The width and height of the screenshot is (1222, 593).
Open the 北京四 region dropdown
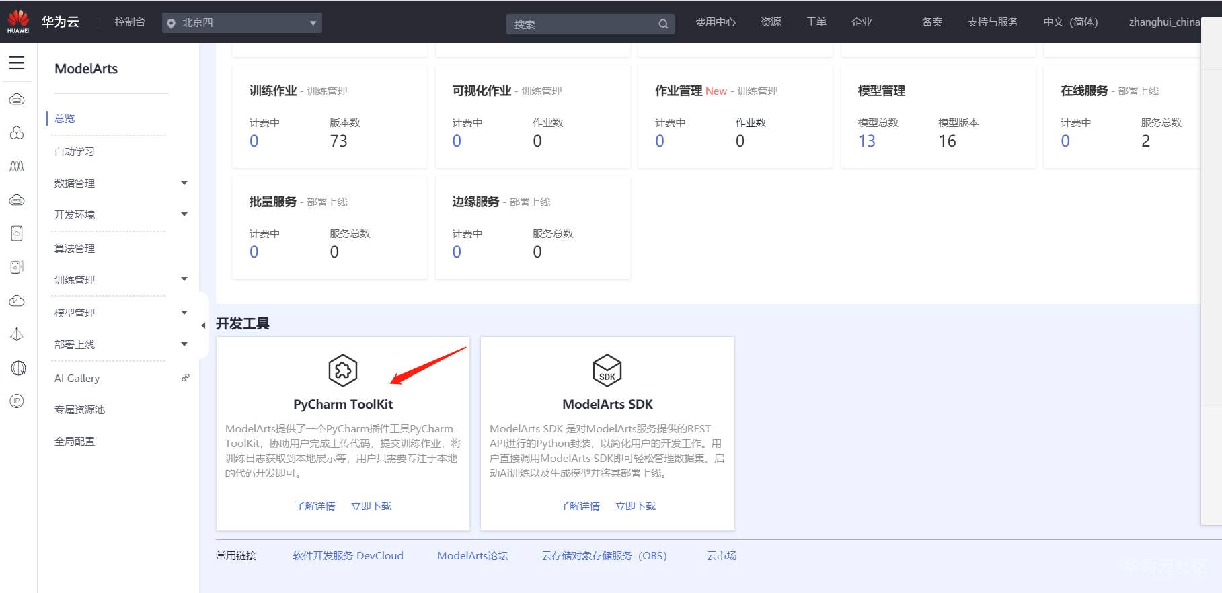(x=242, y=23)
